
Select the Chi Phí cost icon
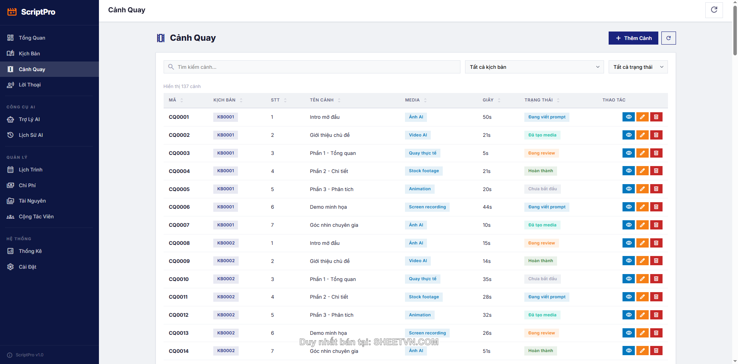click(x=10, y=185)
